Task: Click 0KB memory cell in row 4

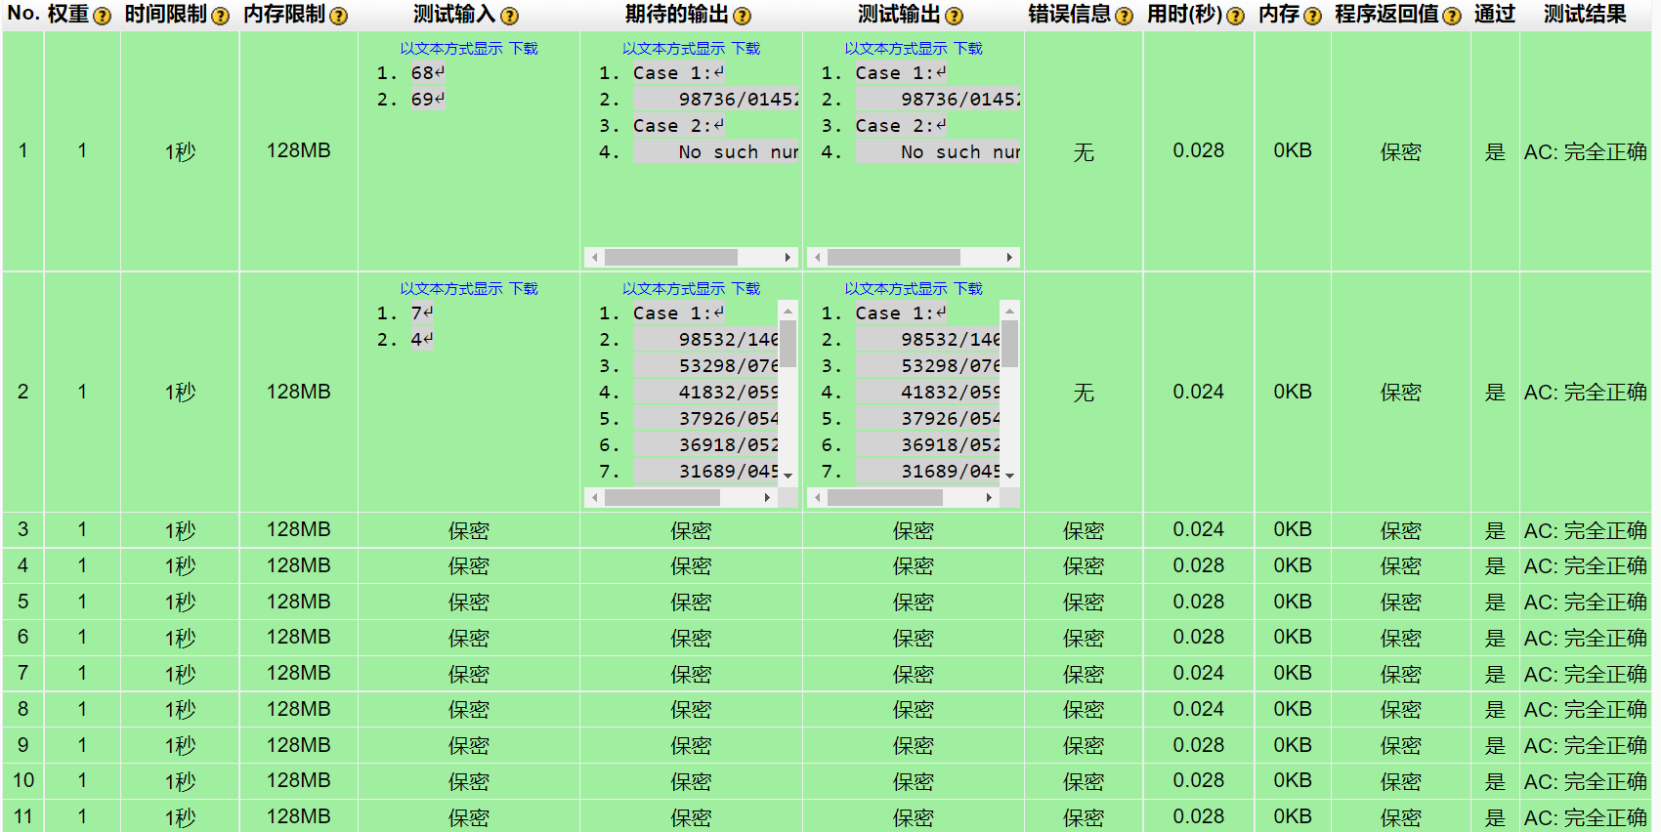Action: pyautogui.click(x=1292, y=565)
